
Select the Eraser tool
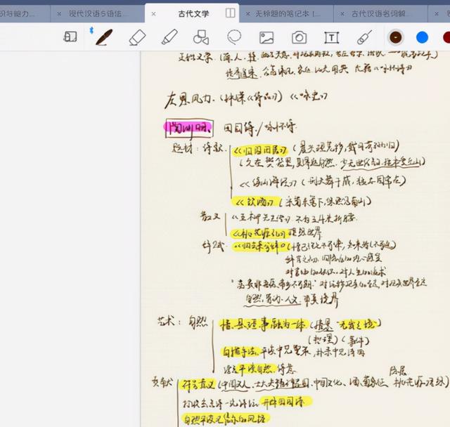[x=138, y=37]
